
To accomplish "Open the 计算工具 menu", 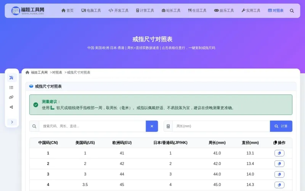I will tap(145, 11).
